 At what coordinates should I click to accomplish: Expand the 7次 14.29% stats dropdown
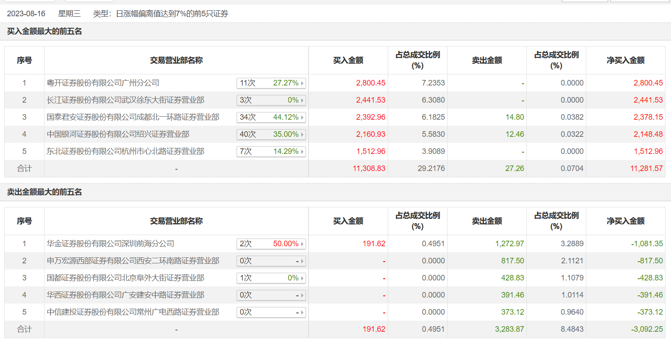click(x=271, y=151)
